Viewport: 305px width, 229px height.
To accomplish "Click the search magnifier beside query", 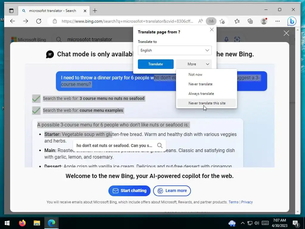I will point(59,40).
